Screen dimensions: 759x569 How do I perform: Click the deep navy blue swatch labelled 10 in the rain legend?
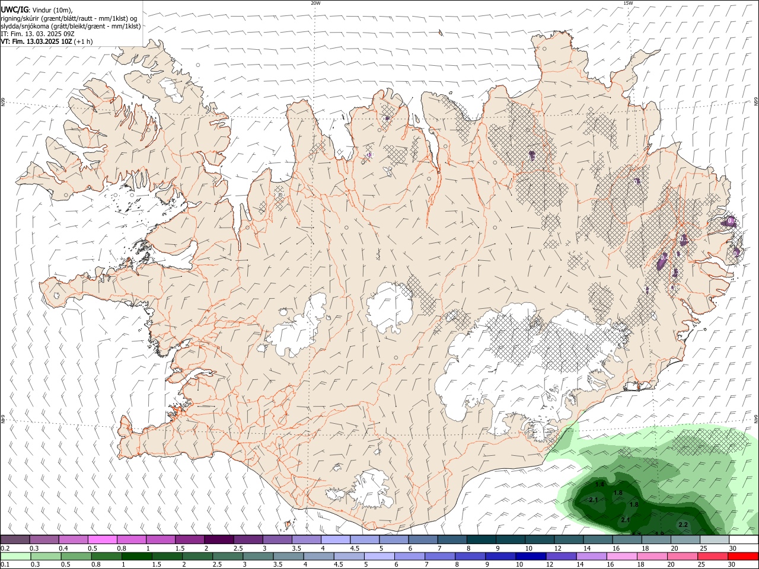click(530, 557)
